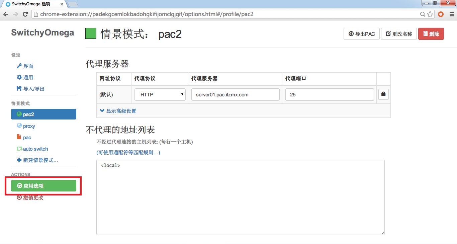Click the green profile color swatch

90,33
